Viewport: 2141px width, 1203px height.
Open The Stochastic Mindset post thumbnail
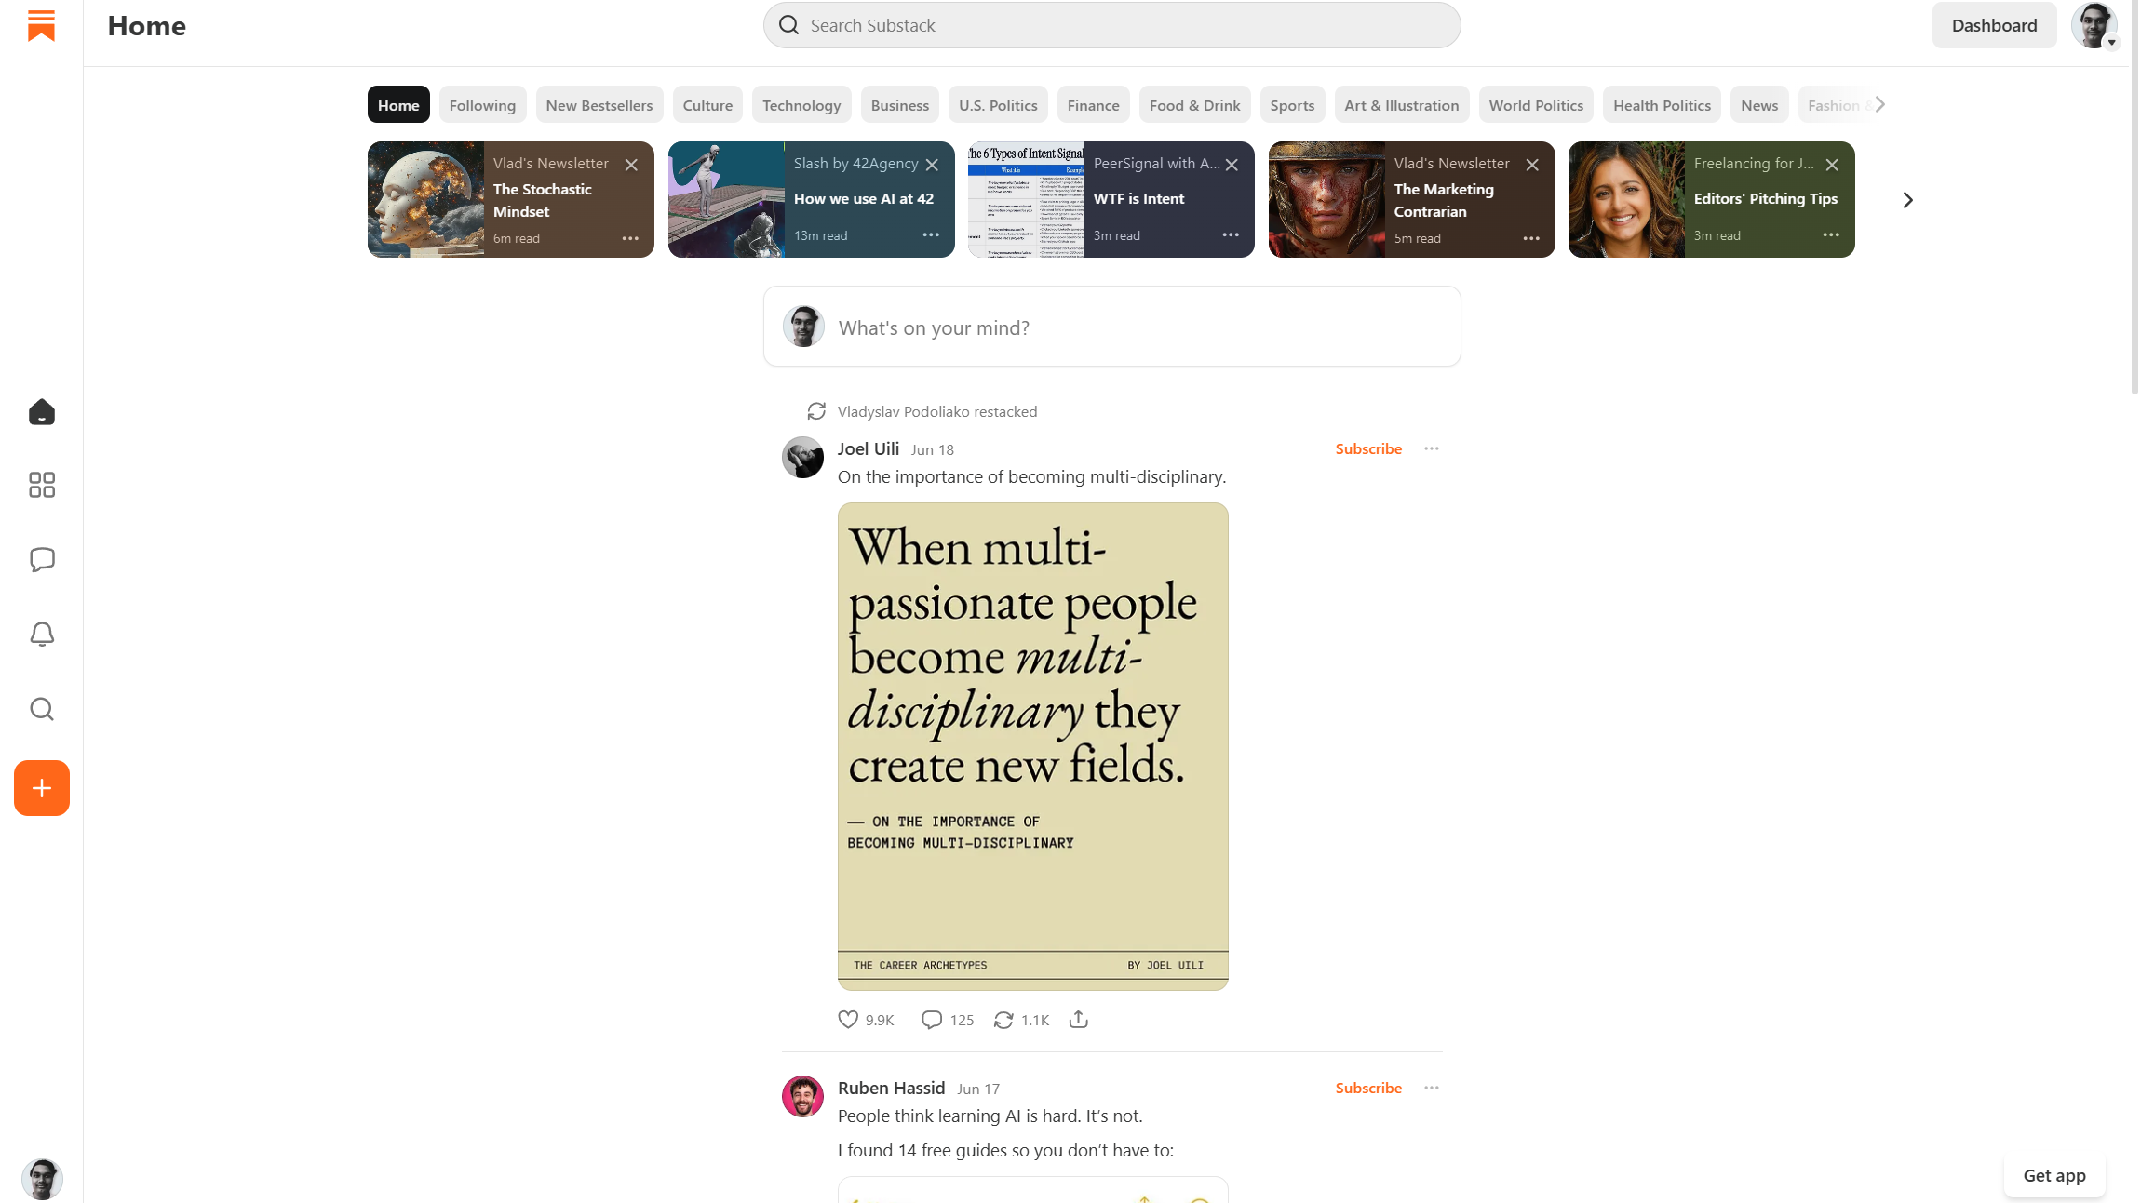[425, 199]
